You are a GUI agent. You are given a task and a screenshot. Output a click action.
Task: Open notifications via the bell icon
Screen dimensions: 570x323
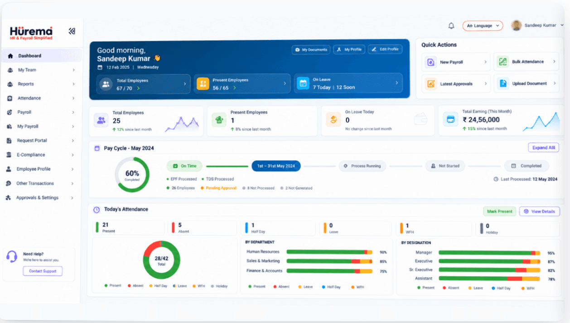point(451,26)
